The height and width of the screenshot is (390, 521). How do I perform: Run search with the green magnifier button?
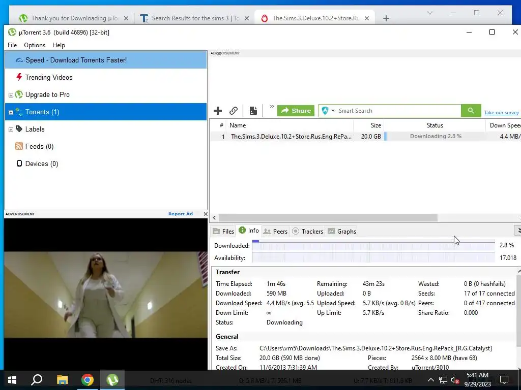click(x=471, y=111)
